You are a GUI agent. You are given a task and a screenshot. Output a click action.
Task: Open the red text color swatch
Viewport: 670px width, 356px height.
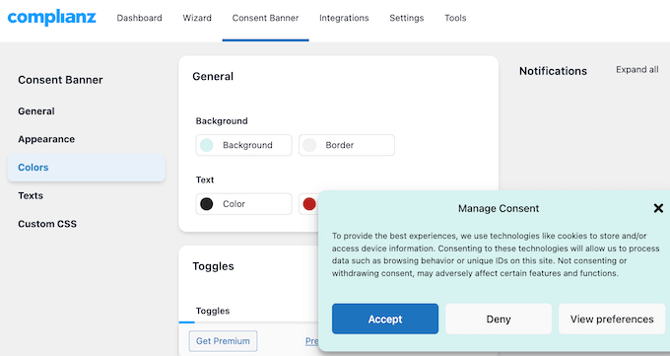[x=309, y=204]
